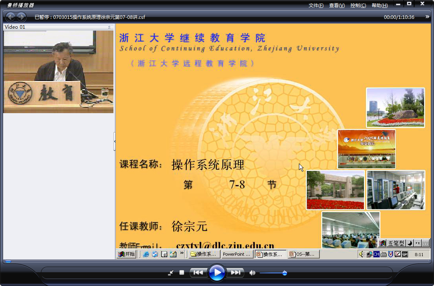Viewport: 434px width, 286px height.
Task: Click the campus rock garden photo
Action: pos(395,108)
